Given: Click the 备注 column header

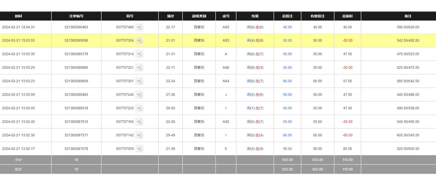Looking at the screenshot, I should 408,16.
